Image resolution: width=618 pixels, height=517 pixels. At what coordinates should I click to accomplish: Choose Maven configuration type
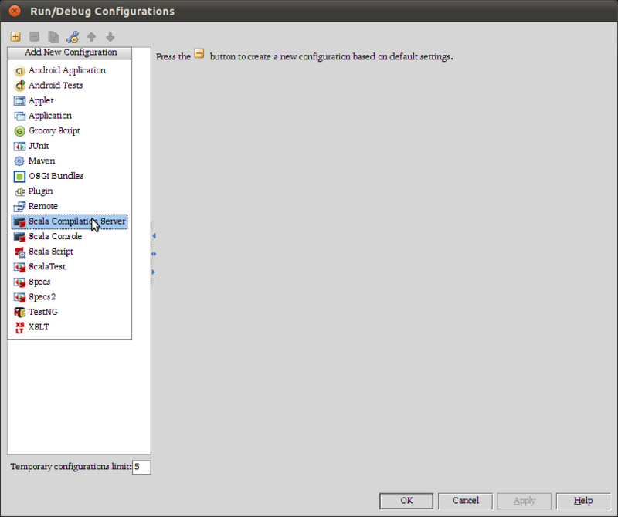pyautogui.click(x=70, y=161)
